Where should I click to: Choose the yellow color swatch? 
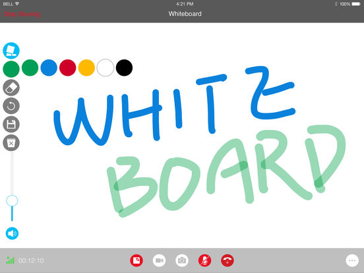coord(86,68)
